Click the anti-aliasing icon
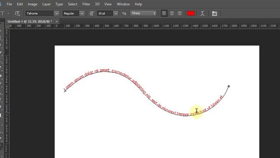 click(124, 13)
